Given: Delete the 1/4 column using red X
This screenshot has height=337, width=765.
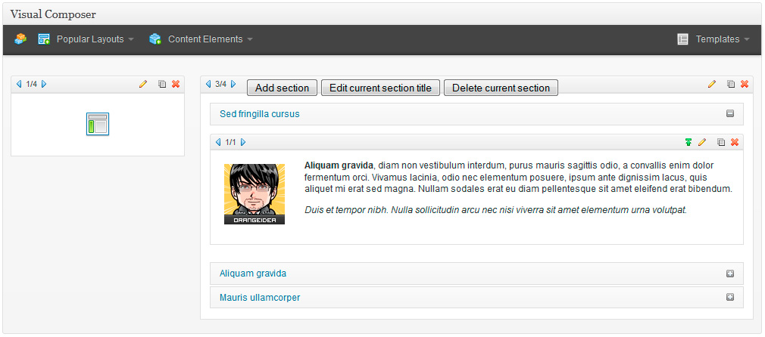Looking at the screenshot, I should pyautogui.click(x=176, y=84).
